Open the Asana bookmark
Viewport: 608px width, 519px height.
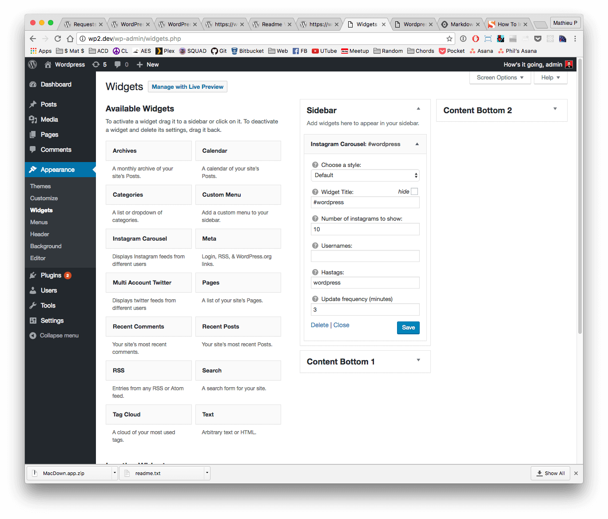(x=481, y=51)
